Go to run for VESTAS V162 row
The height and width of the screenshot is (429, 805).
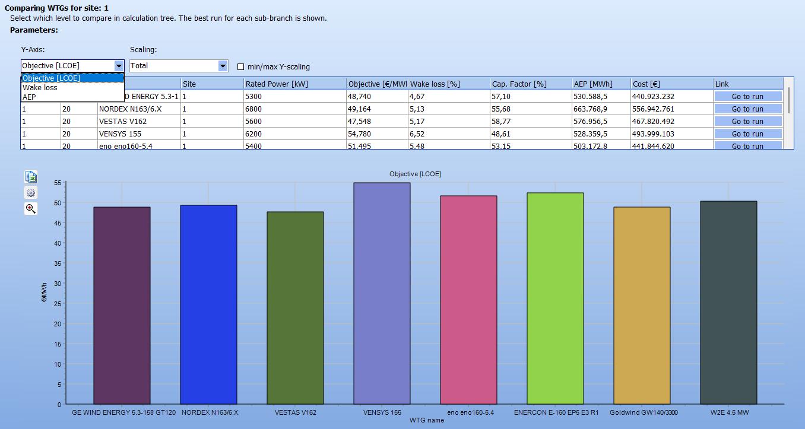747,121
